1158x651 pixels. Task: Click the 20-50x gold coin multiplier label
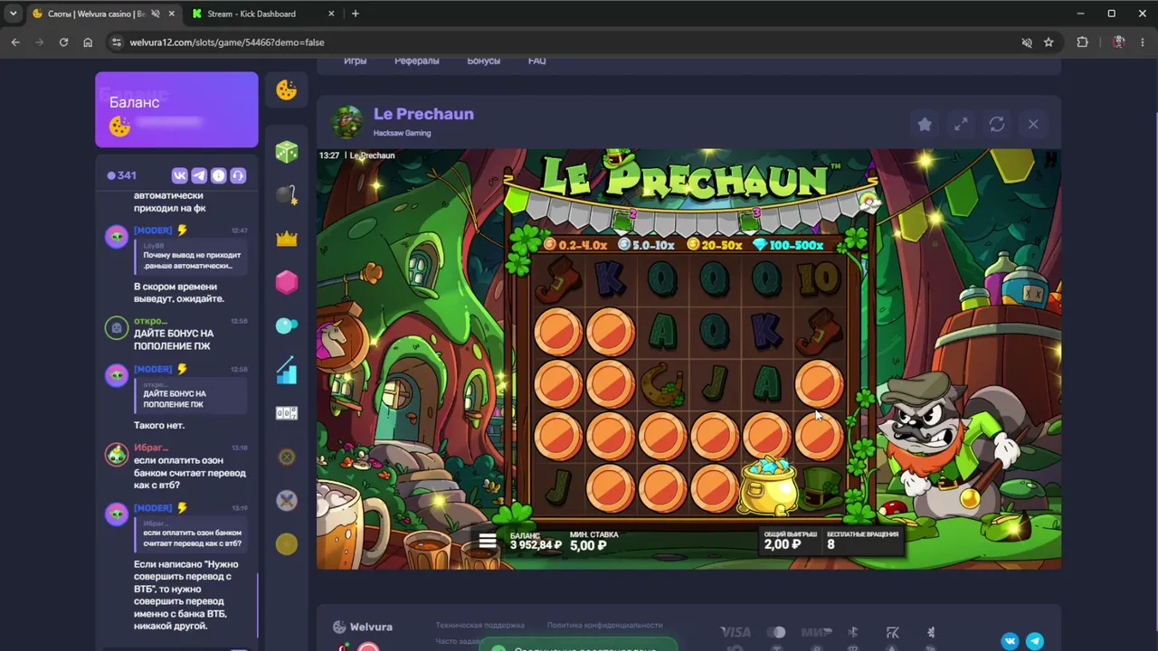pos(715,245)
